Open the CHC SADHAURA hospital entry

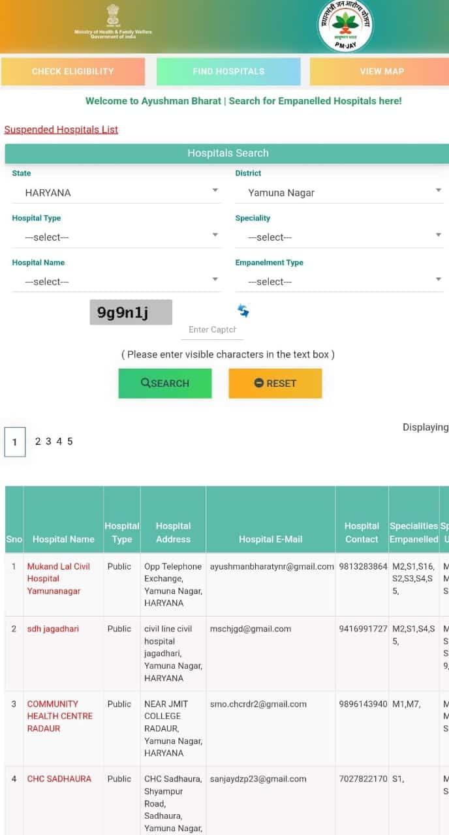click(59, 778)
